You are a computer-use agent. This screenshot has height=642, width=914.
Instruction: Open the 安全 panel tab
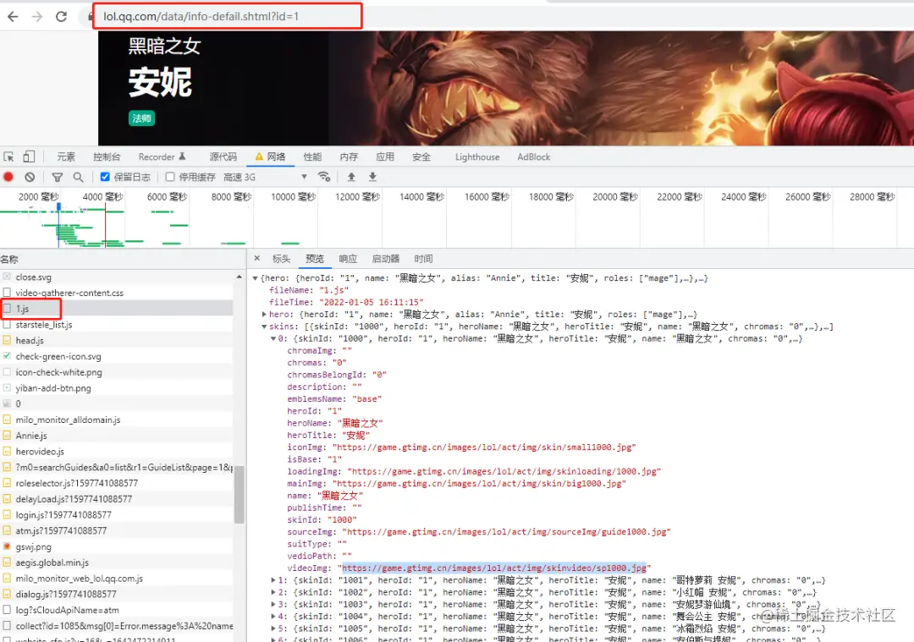[x=421, y=156]
